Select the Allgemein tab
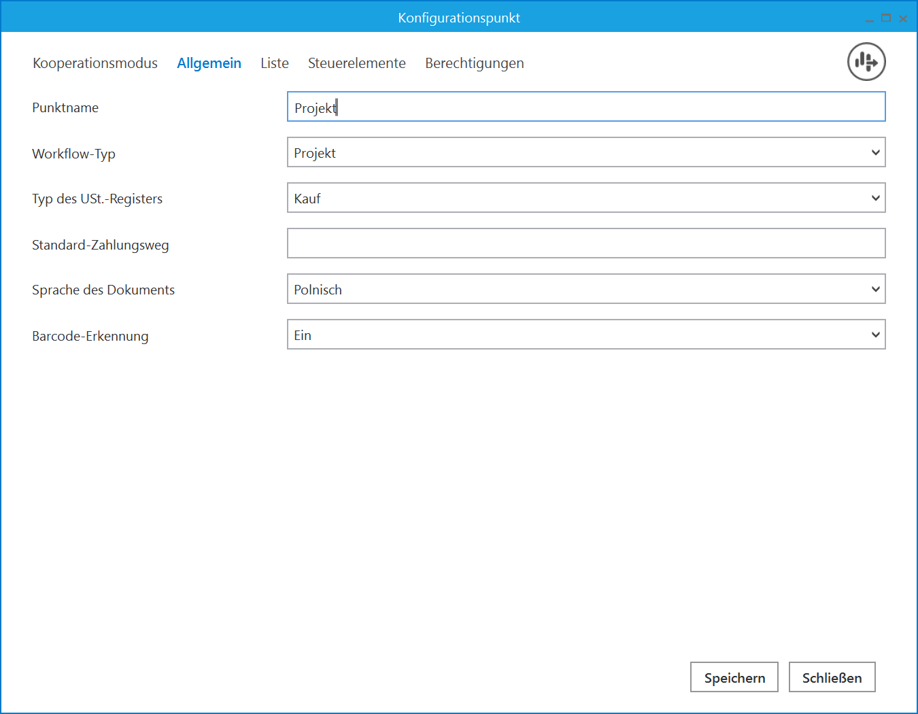The height and width of the screenshot is (714, 918). pyautogui.click(x=209, y=63)
